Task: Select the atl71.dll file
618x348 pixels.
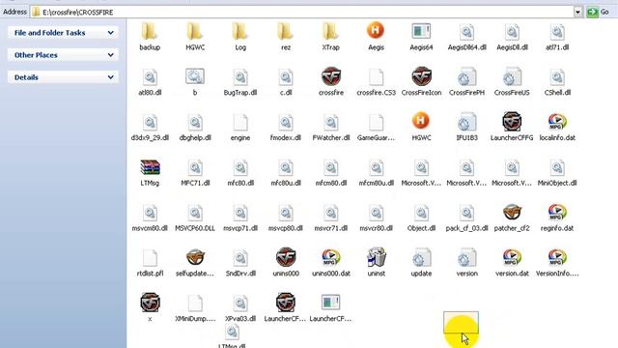Action: (x=557, y=32)
